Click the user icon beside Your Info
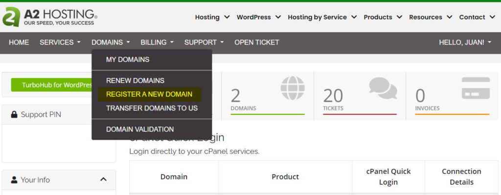The width and height of the screenshot is (501, 195). (x=14, y=180)
